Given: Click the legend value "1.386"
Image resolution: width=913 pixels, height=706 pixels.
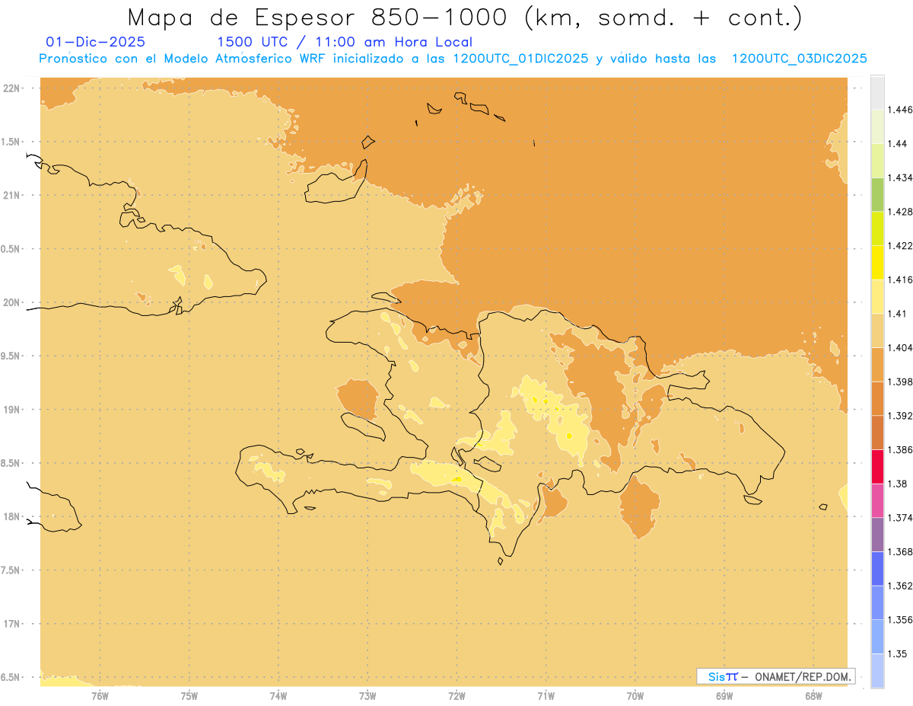Looking at the screenshot, I should (900, 449).
